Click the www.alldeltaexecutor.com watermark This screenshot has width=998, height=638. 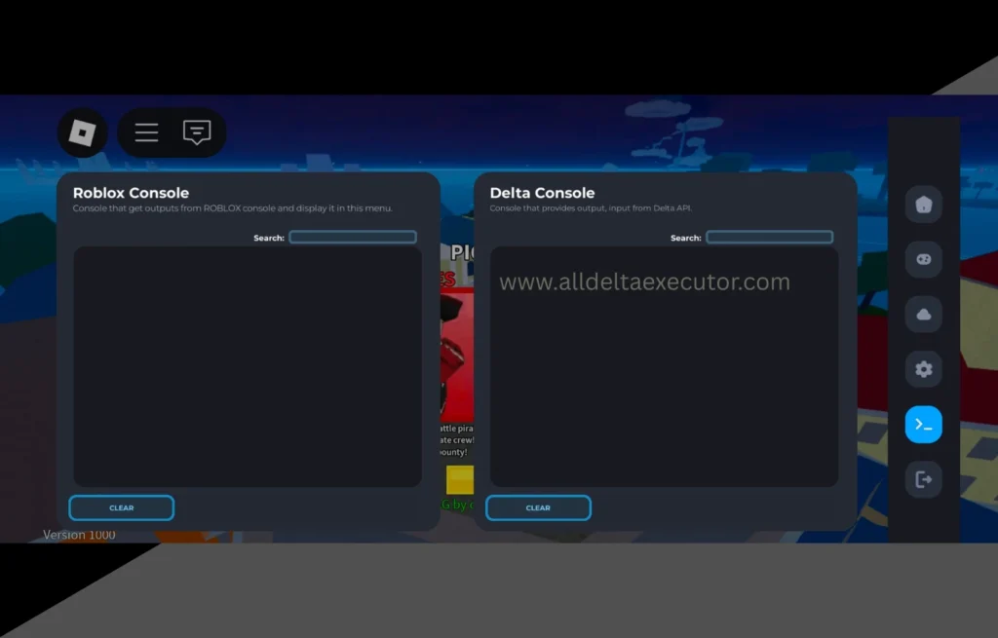[643, 281]
